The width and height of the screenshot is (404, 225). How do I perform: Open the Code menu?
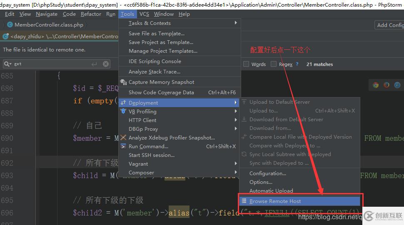coord(69,14)
